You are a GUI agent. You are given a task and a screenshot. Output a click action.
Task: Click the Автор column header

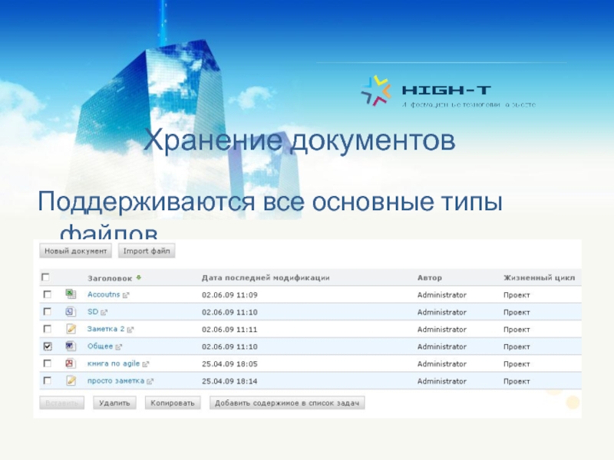click(x=430, y=278)
